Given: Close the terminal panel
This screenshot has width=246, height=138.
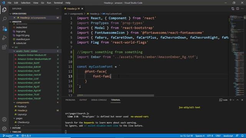Looking at the screenshot, I should click(x=242, y=100).
